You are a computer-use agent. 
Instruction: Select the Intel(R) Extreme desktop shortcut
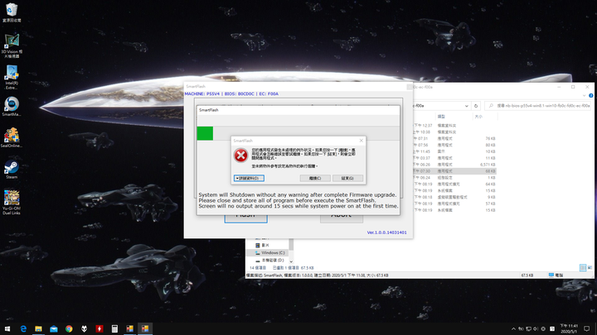(x=12, y=77)
